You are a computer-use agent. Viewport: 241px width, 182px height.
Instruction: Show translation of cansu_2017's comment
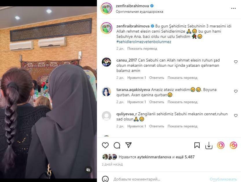[x=183, y=78]
